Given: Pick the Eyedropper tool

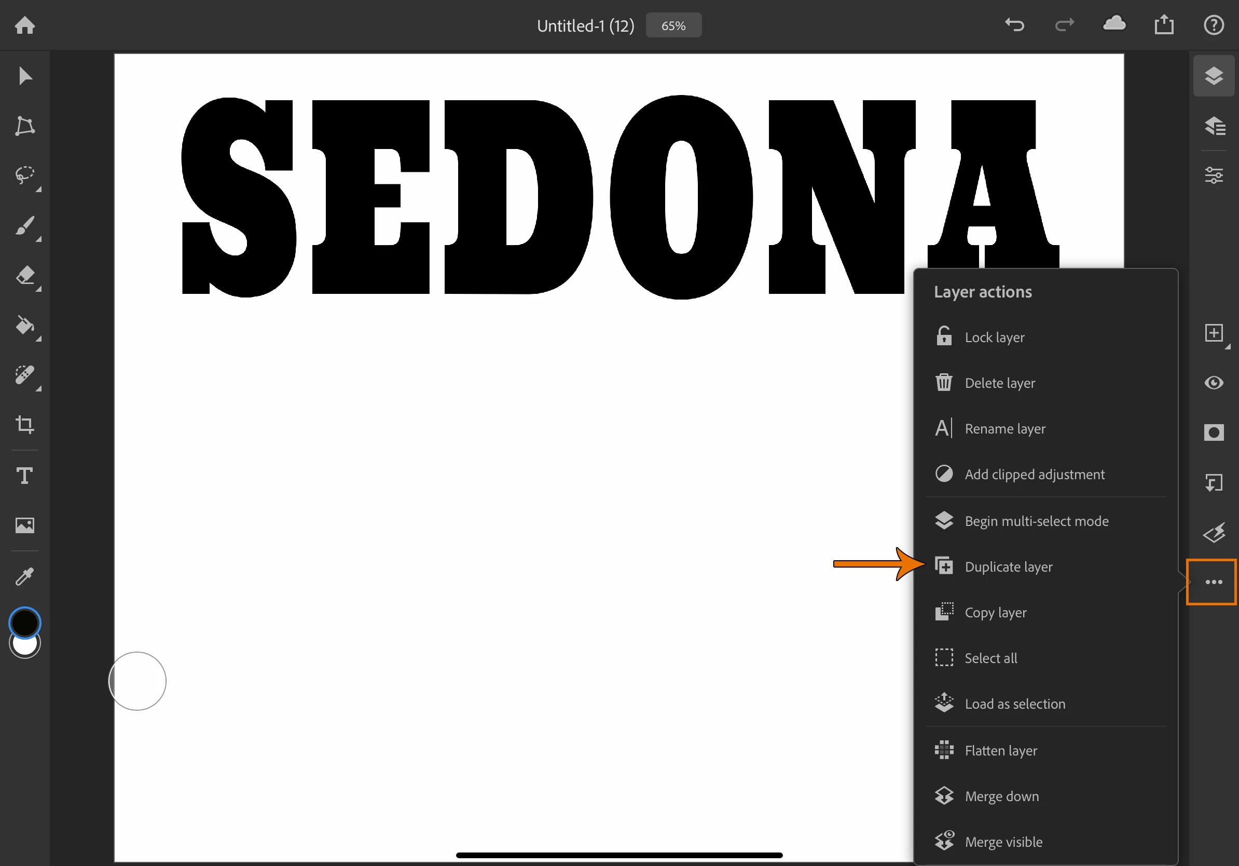Looking at the screenshot, I should point(25,576).
